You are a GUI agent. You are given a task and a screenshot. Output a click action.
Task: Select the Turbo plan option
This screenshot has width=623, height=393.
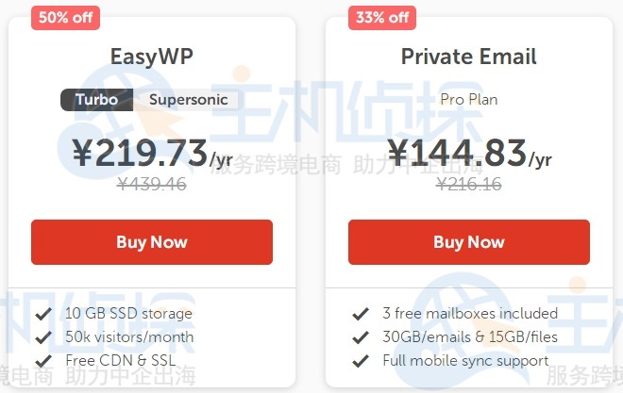[96, 100]
